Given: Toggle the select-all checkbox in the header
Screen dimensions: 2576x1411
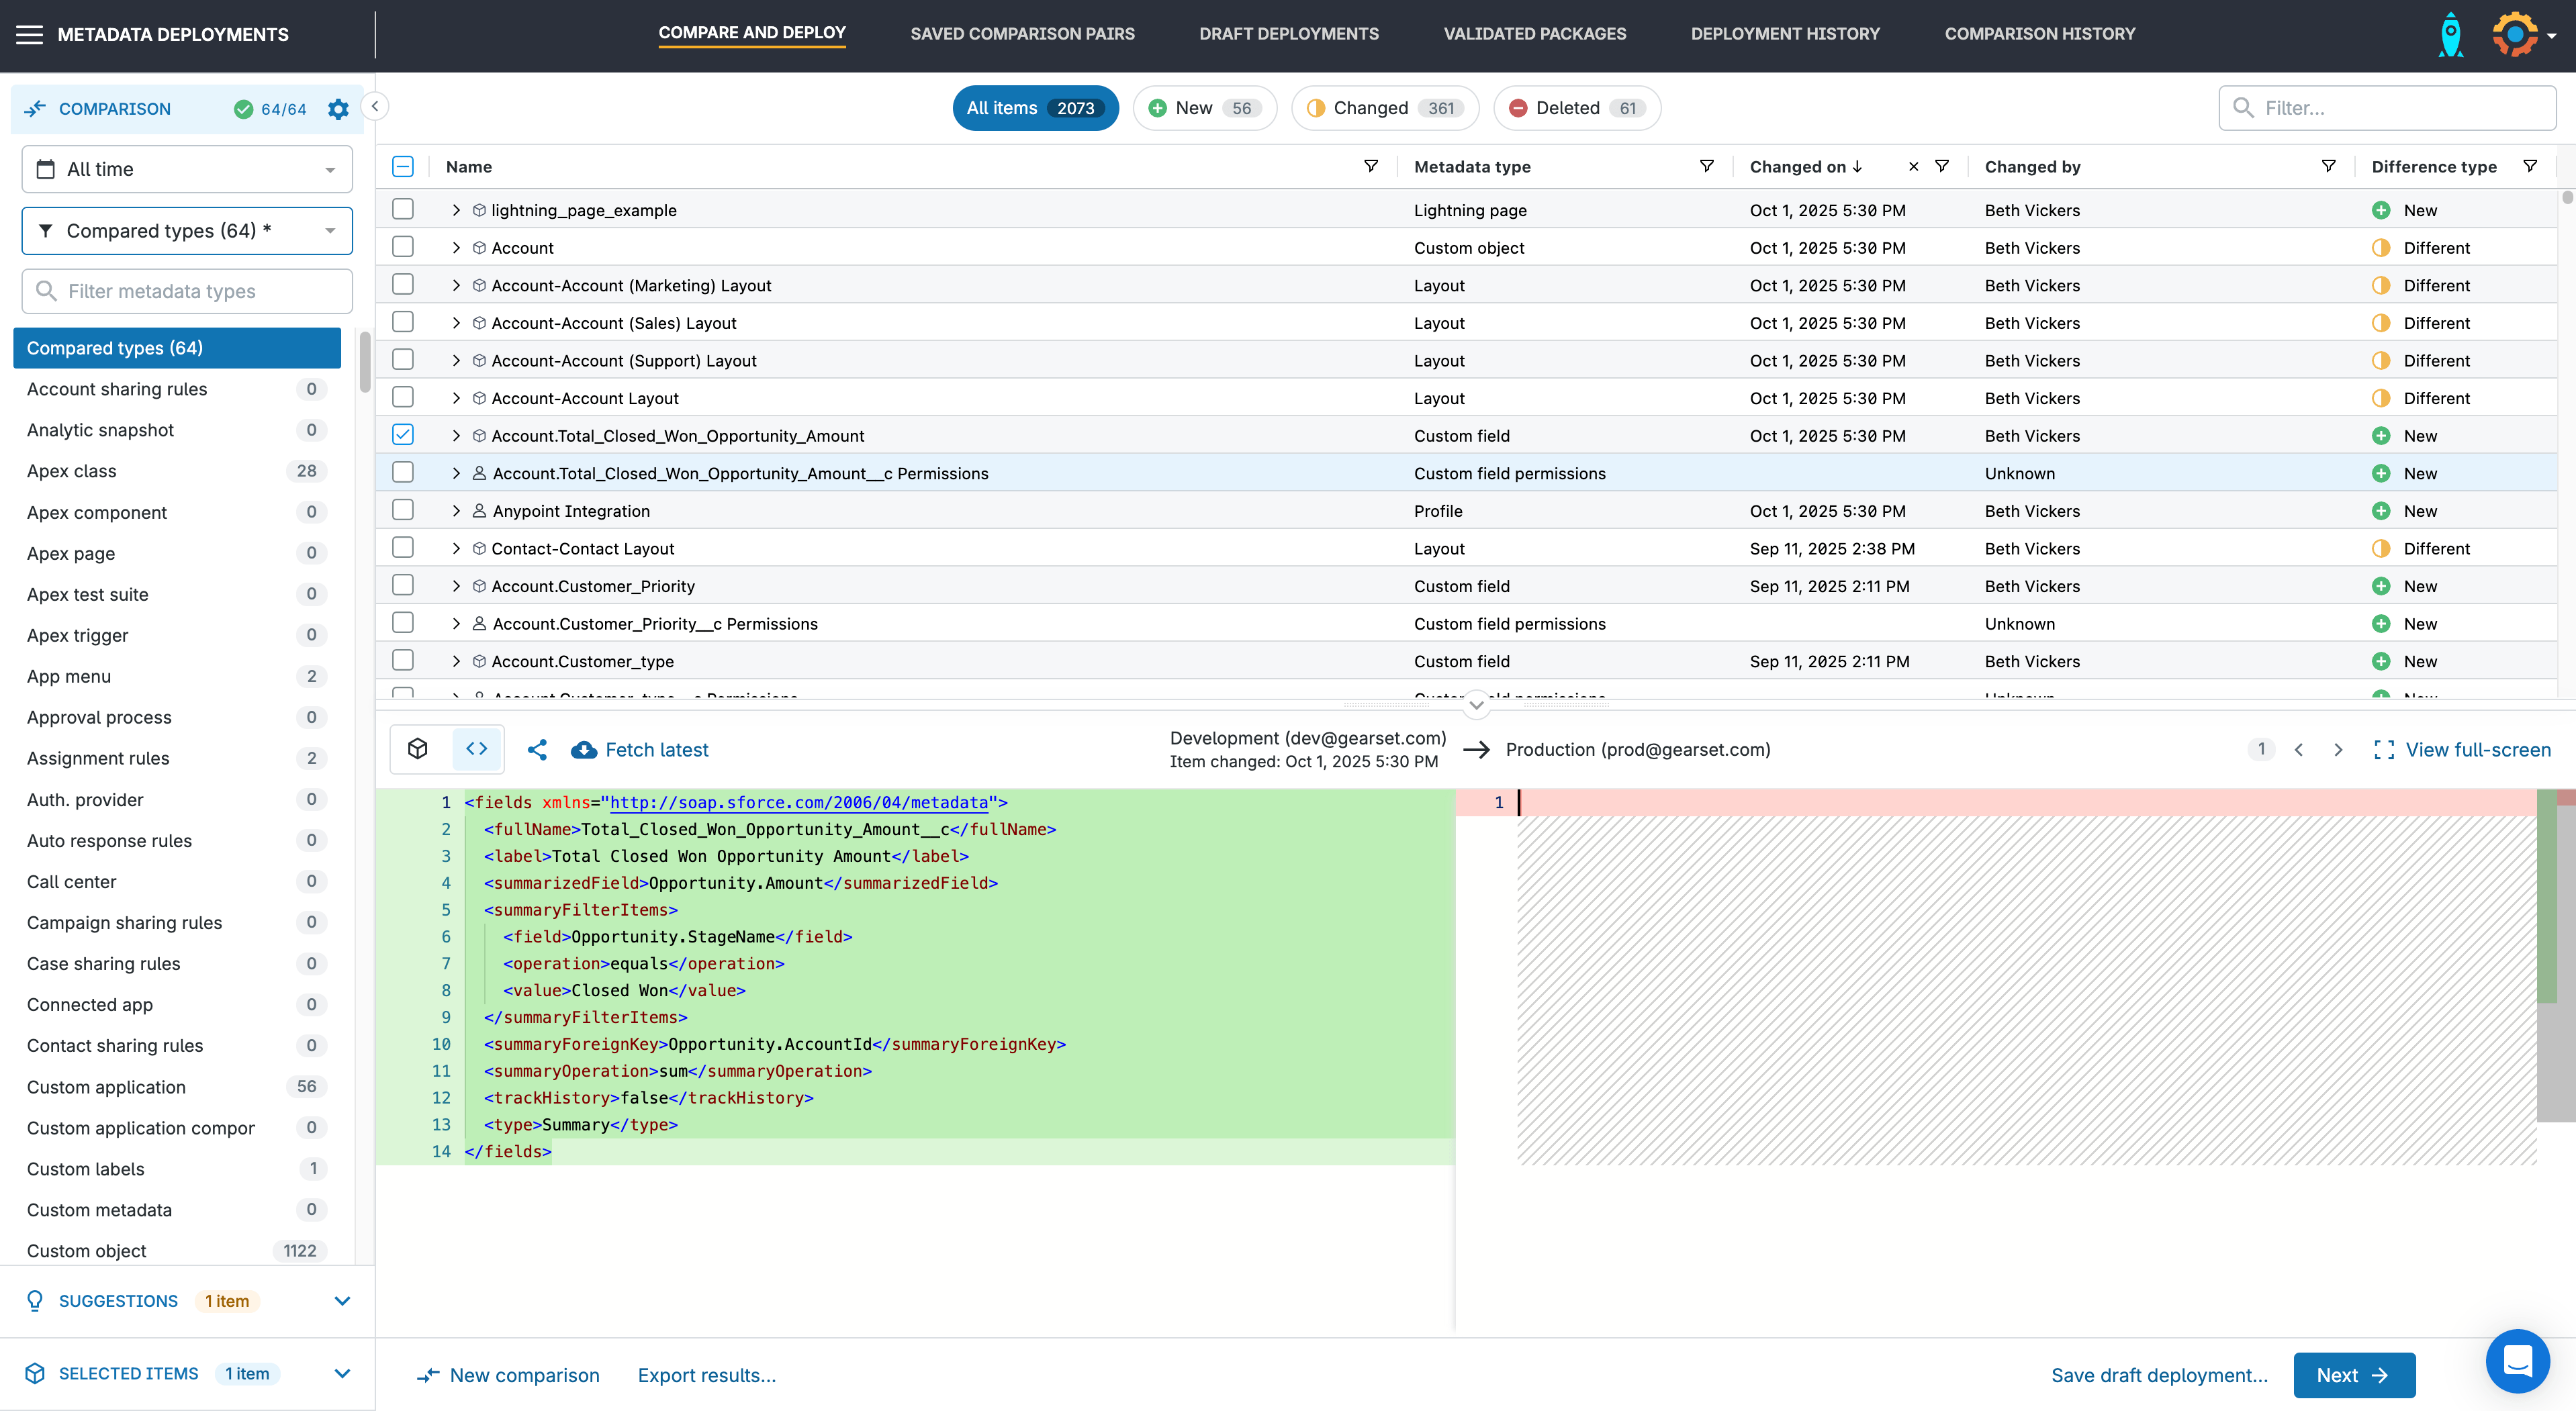Looking at the screenshot, I should [403, 166].
